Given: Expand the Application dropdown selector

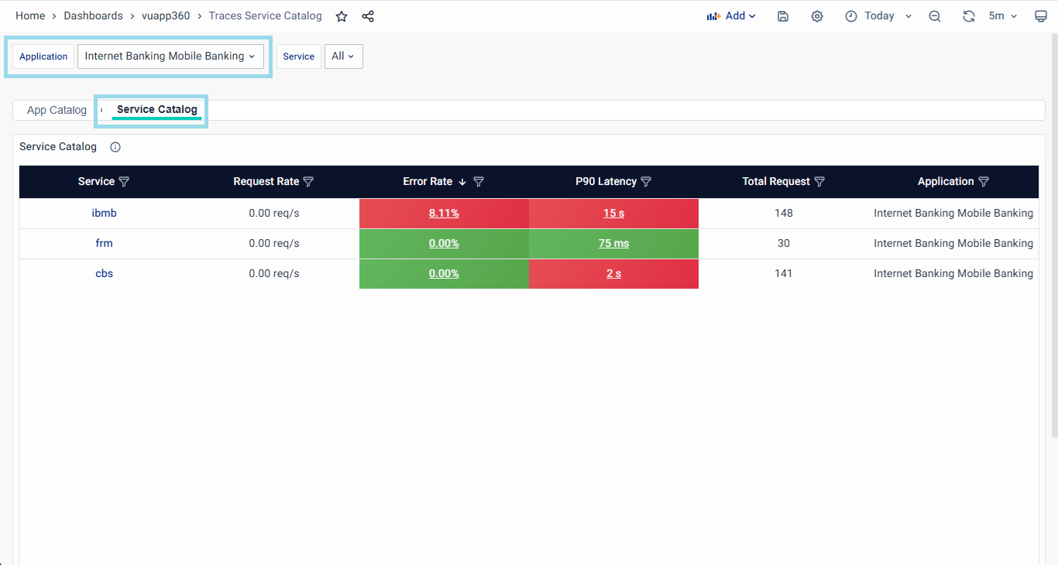Looking at the screenshot, I should pos(170,56).
